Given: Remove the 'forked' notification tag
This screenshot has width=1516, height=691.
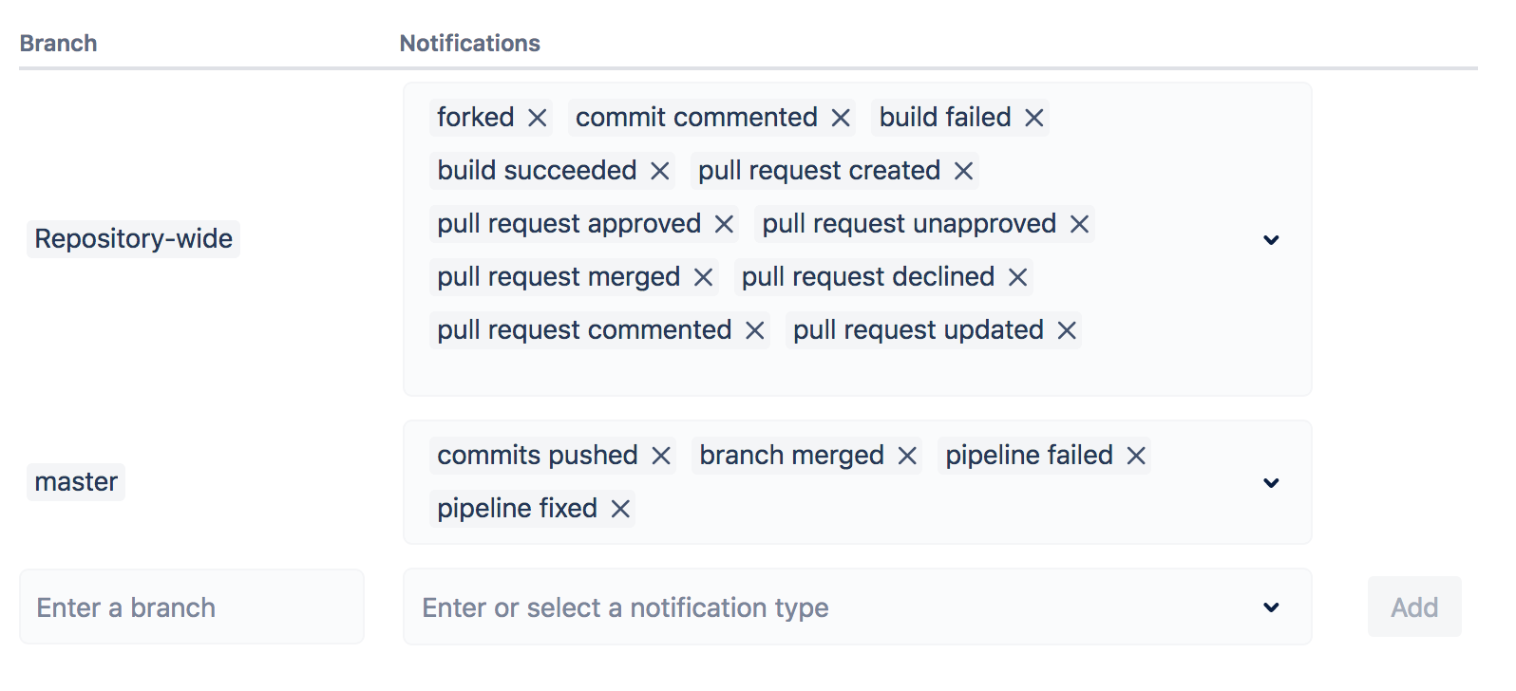Looking at the screenshot, I should pyautogui.click(x=538, y=118).
